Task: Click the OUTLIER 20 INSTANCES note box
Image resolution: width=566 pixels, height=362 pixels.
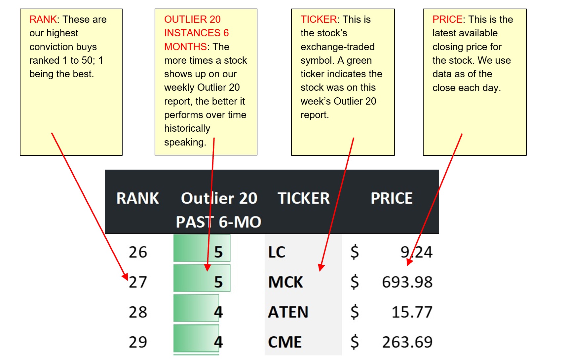Action: point(206,82)
